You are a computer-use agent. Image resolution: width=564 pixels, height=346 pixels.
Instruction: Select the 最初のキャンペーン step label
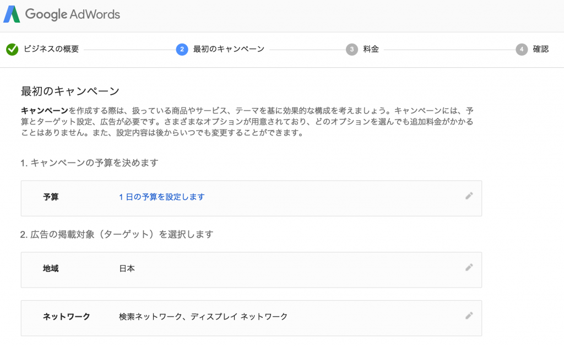coord(229,49)
